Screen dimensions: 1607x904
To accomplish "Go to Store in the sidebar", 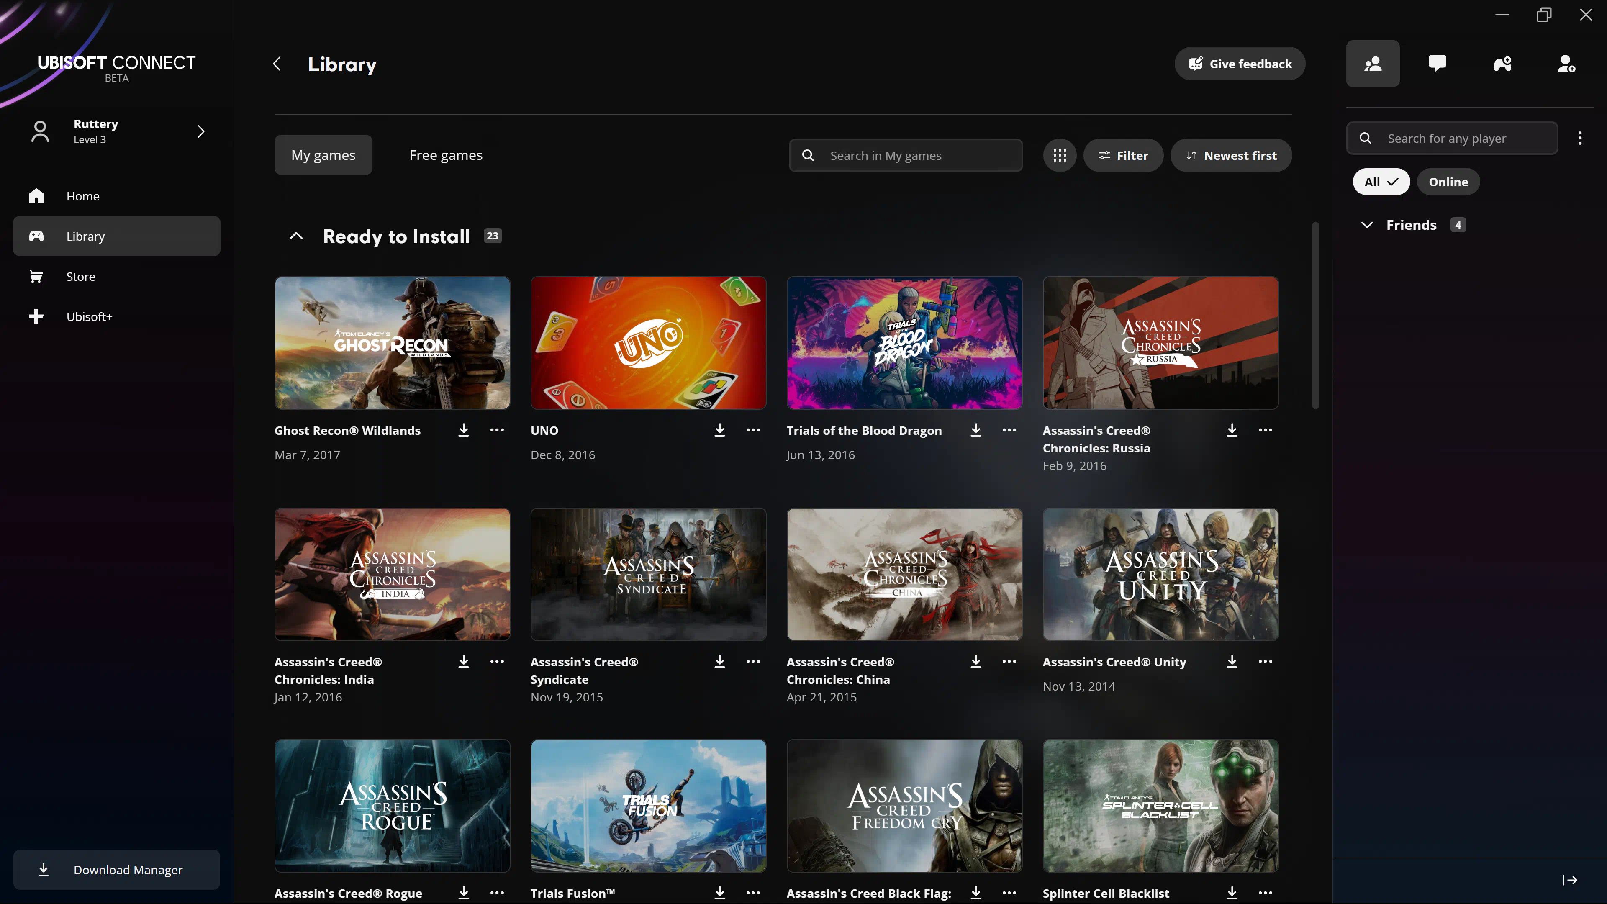I will pos(81,276).
